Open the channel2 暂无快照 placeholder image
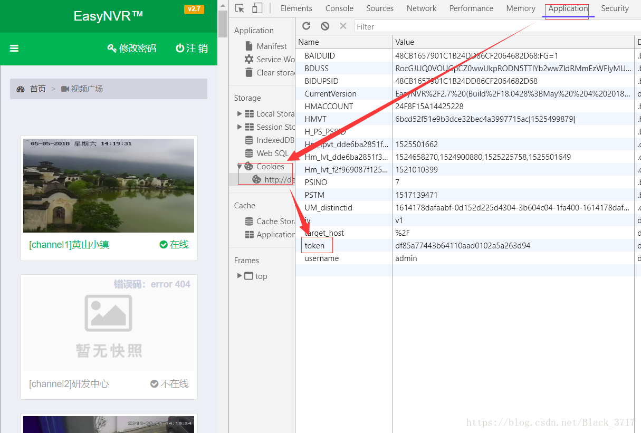Image resolution: width=641 pixels, height=433 pixels. click(109, 324)
